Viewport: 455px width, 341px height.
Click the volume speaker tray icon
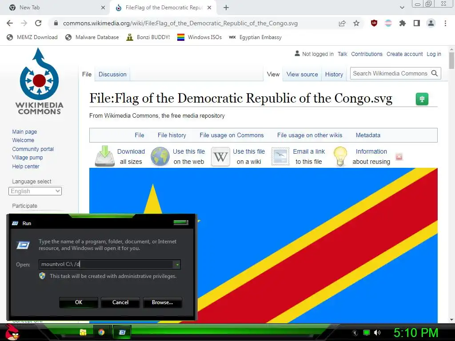pos(377,333)
